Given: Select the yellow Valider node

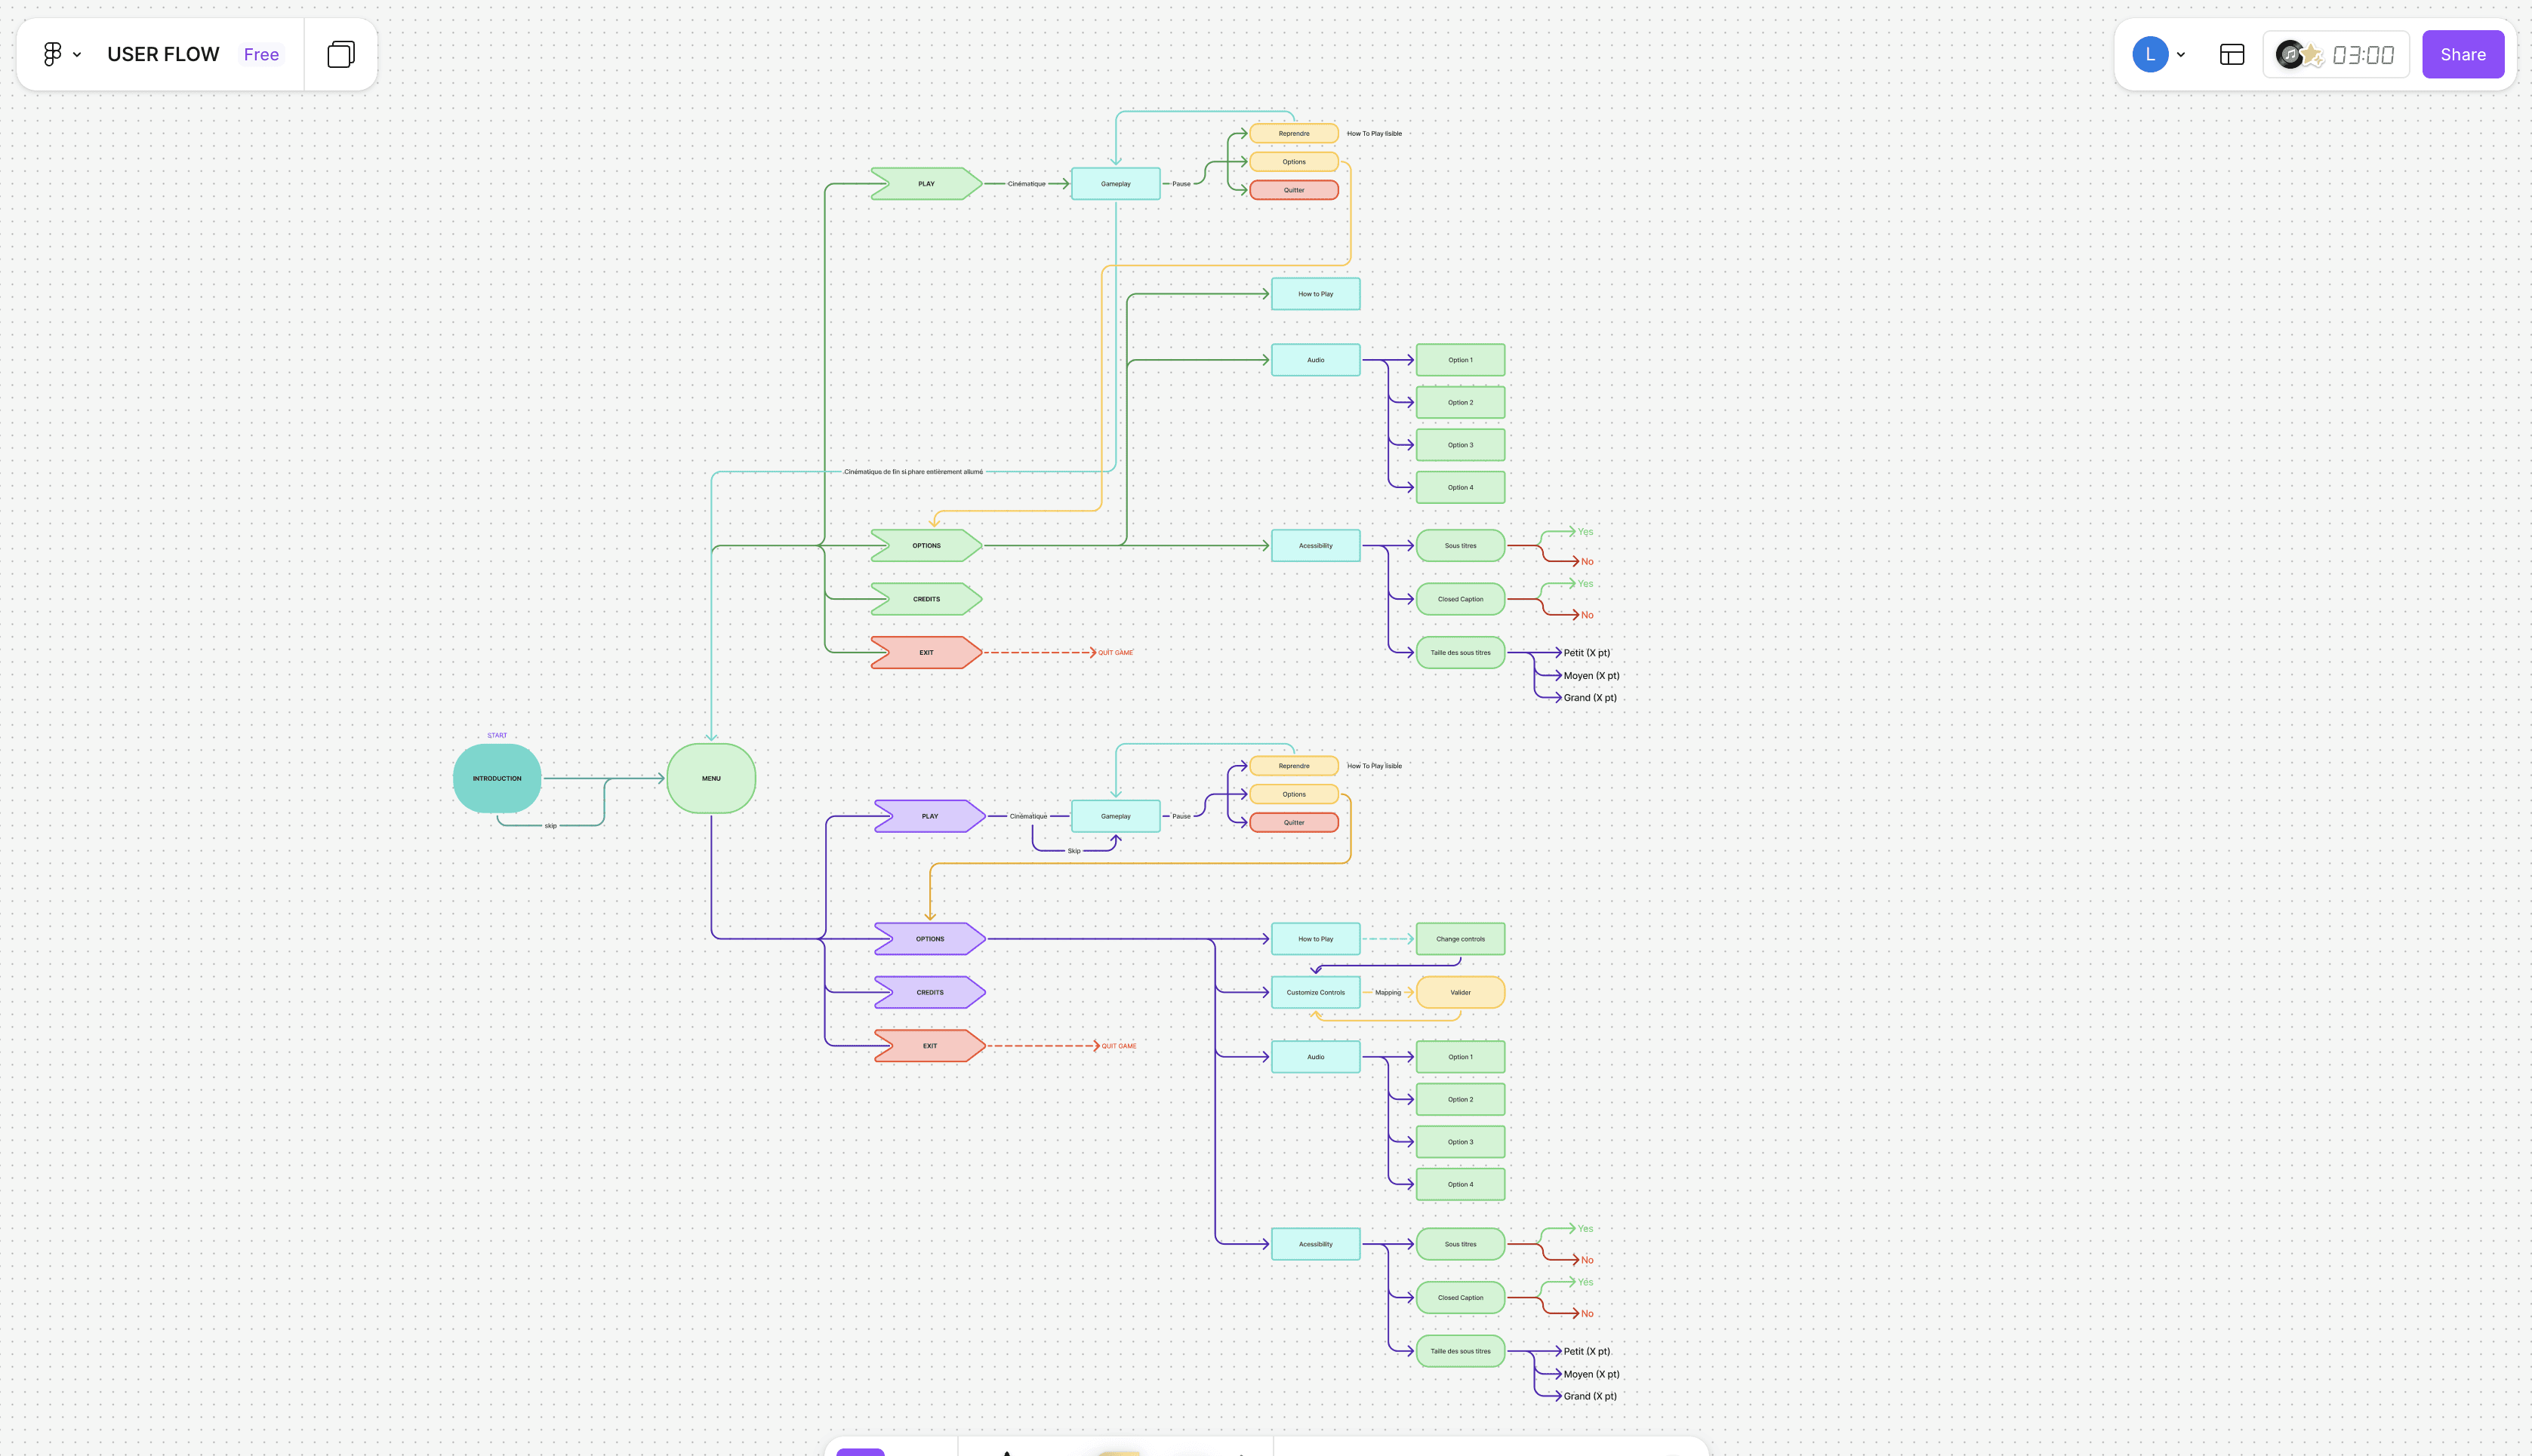Looking at the screenshot, I should pyautogui.click(x=1459, y=992).
